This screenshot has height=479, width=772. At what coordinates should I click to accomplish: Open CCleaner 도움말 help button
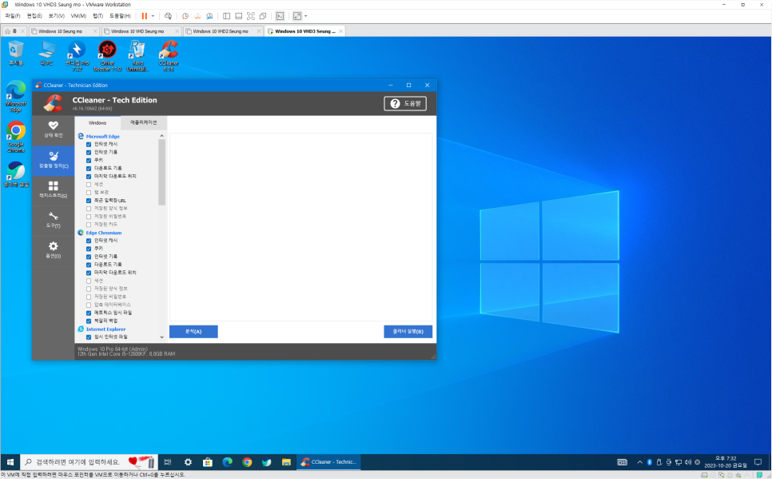(x=405, y=103)
